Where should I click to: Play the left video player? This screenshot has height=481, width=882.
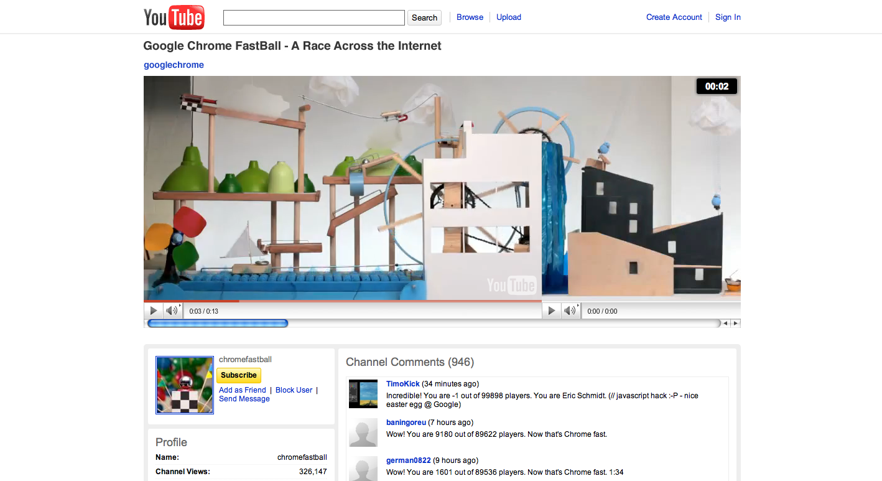(154, 311)
